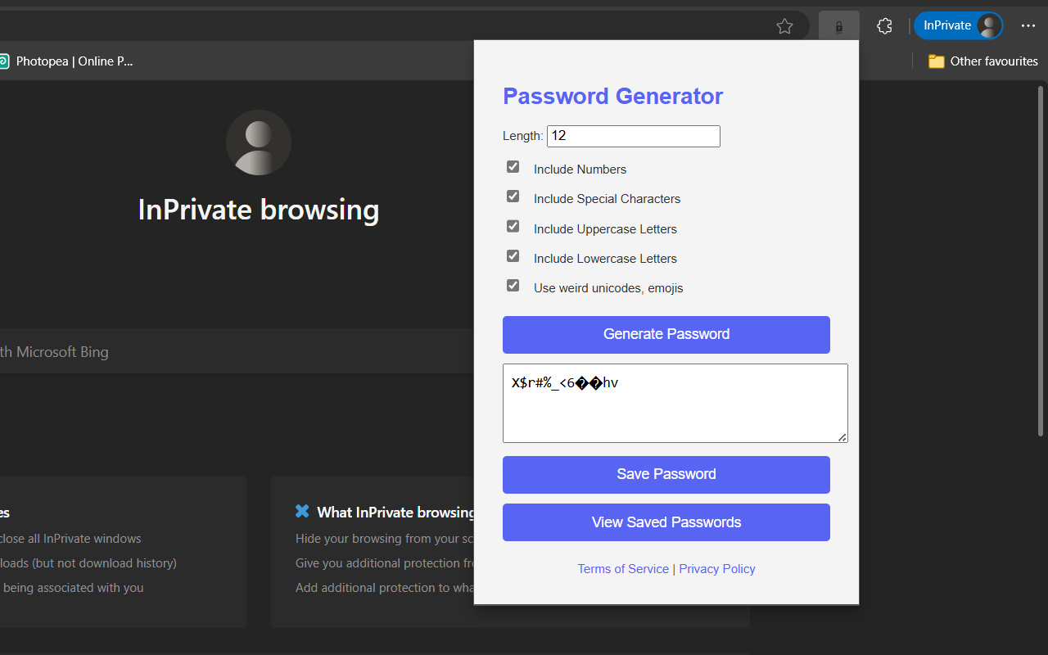Uncheck Include Numbers checkbox
This screenshot has width=1048, height=655.
coord(513,167)
